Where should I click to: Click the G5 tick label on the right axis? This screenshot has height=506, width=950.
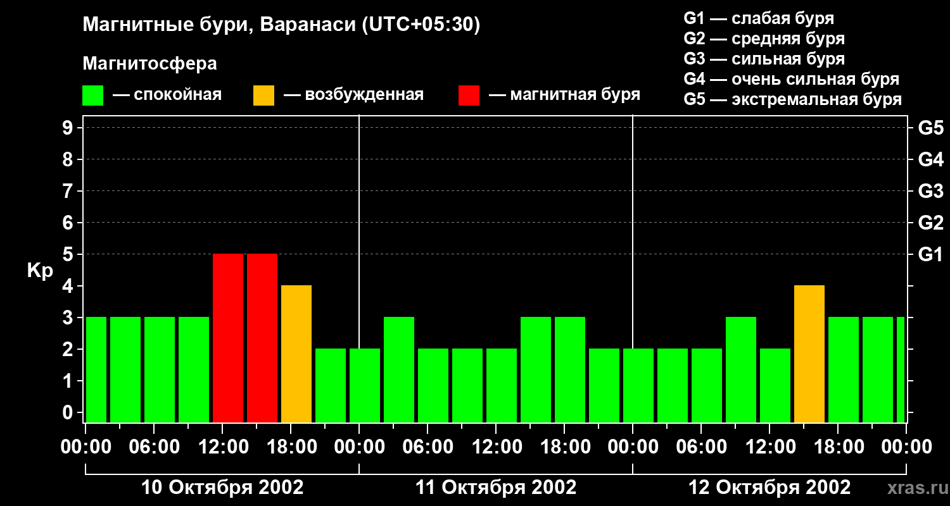tap(931, 128)
